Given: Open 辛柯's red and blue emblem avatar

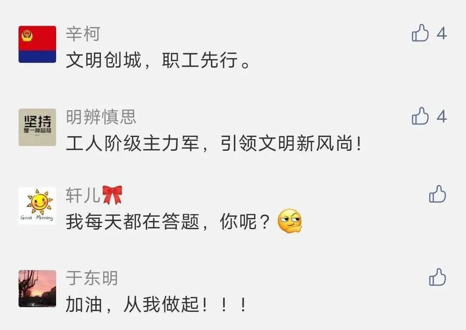Looking at the screenshot, I should point(37,44).
